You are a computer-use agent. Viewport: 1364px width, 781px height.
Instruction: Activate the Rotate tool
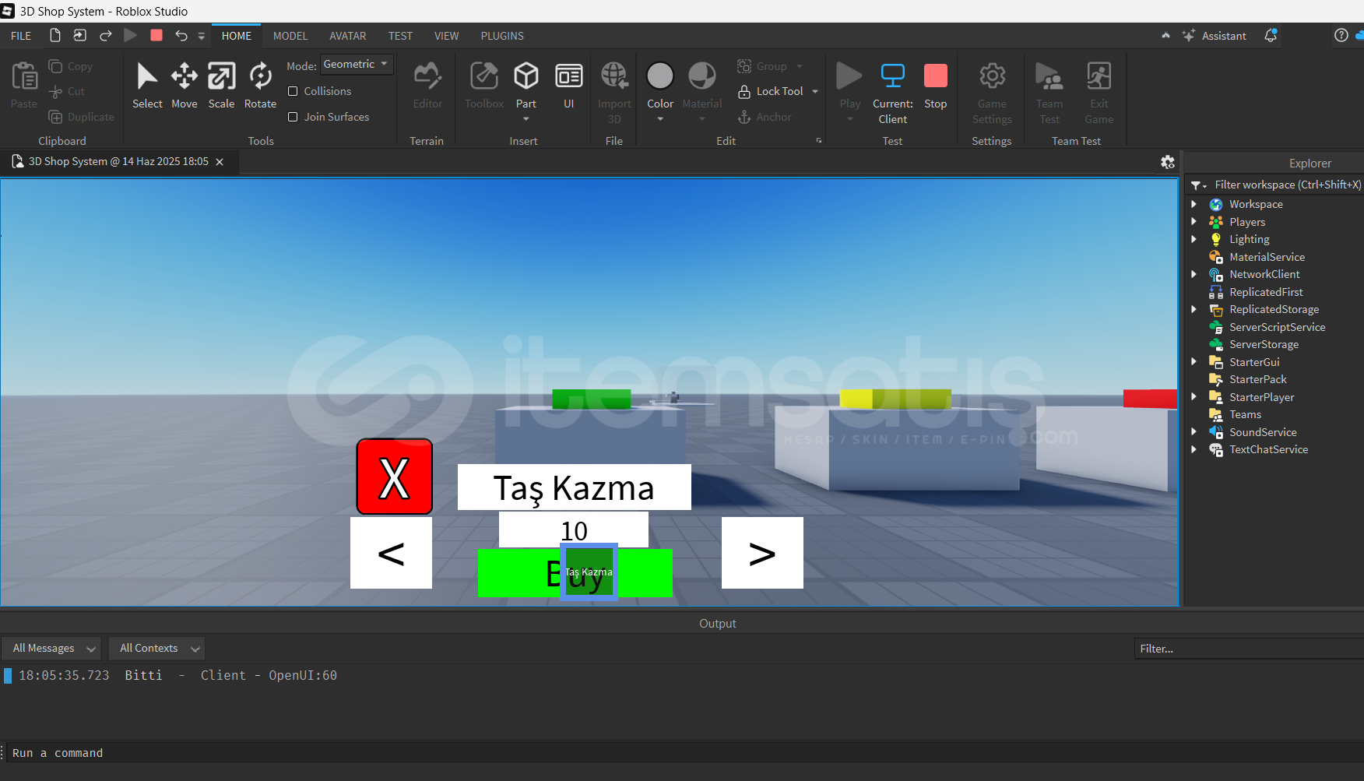260,76
